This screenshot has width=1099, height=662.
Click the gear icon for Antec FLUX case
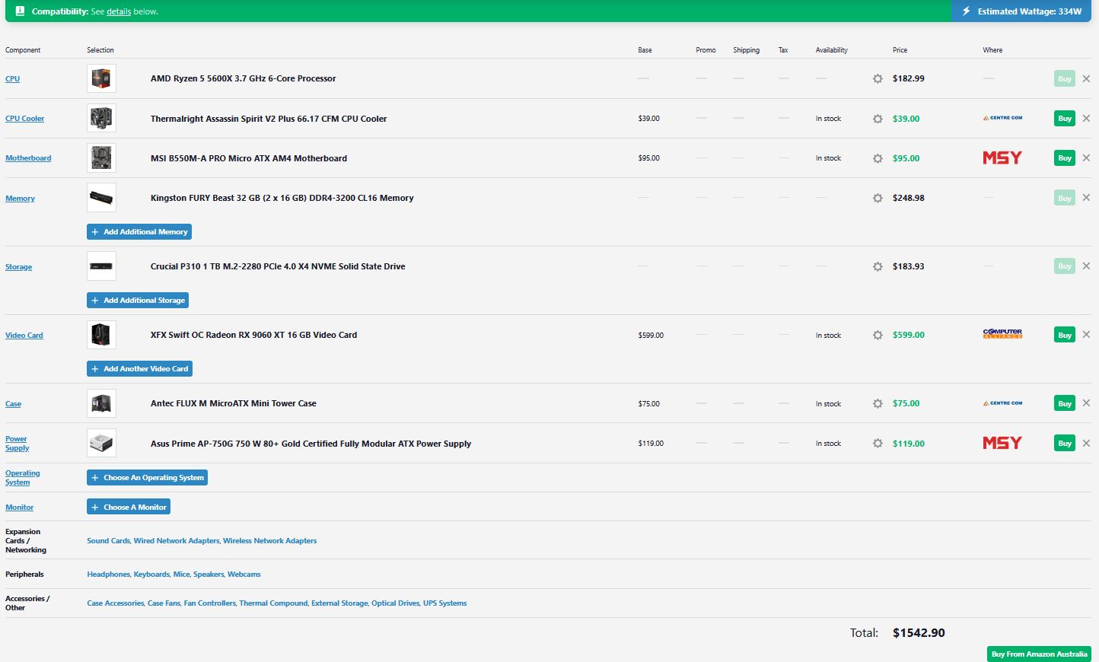tap(878, 403)
